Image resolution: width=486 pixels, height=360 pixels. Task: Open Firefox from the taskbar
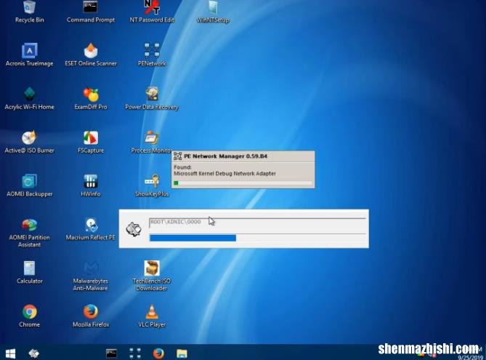coord(158,353)
